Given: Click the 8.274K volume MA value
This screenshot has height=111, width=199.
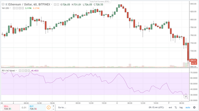Looking at the screenshot, I should click(x=36, y=8).
